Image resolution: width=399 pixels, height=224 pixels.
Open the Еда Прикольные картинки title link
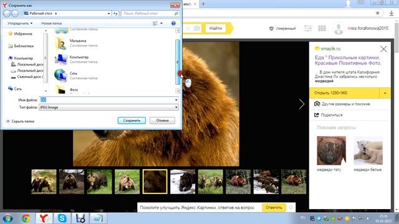[x=348, y=60]
